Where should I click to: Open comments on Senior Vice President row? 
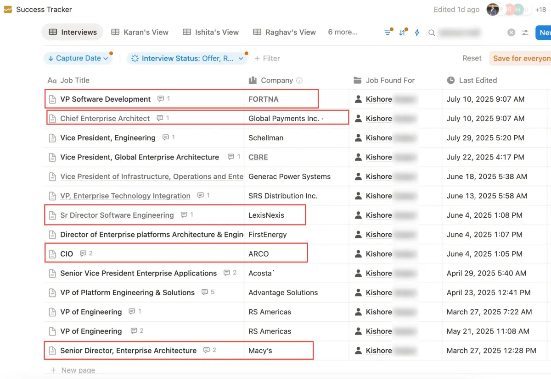[230, 273]
